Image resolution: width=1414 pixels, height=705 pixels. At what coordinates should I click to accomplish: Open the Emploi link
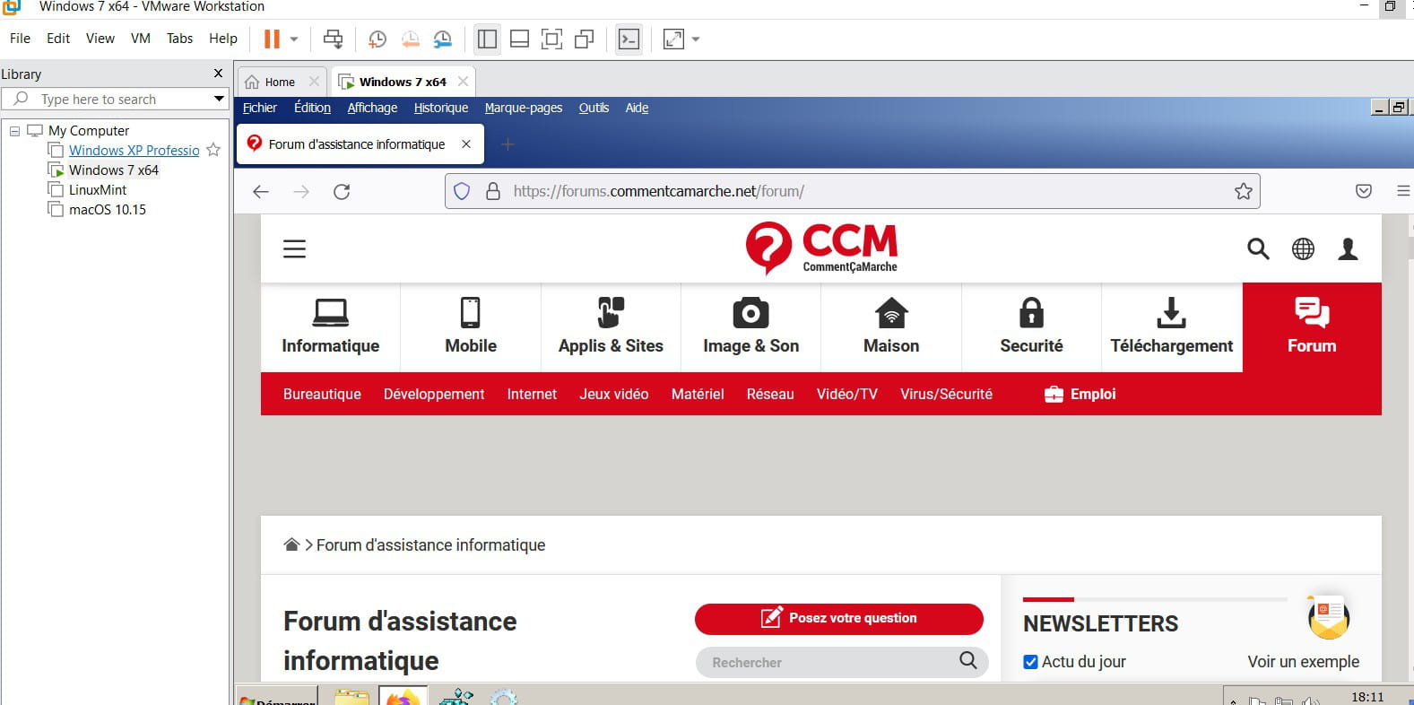(1080, 394)
